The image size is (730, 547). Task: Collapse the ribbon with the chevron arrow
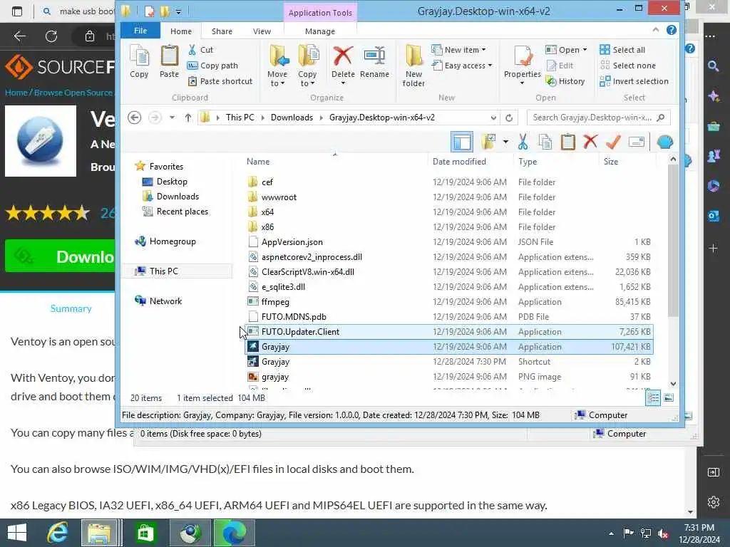point(656,30)
